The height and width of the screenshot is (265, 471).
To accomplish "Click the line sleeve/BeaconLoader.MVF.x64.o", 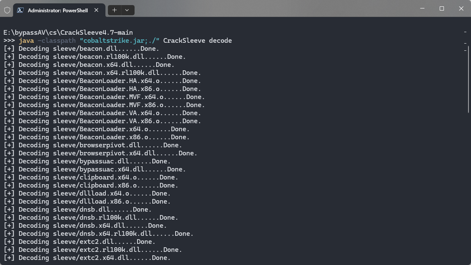I will [x=104, y=97].
